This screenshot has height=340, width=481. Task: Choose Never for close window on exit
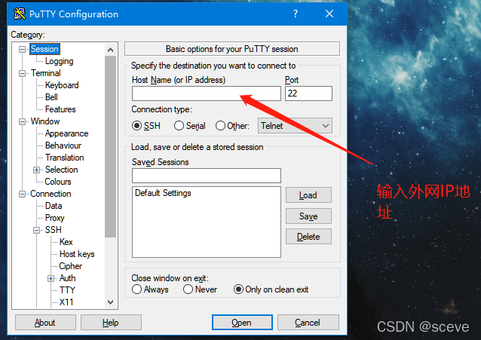click(188, 289)
